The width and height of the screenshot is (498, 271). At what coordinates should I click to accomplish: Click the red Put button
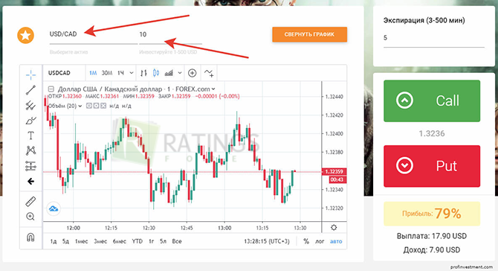[x=432, y=166]
